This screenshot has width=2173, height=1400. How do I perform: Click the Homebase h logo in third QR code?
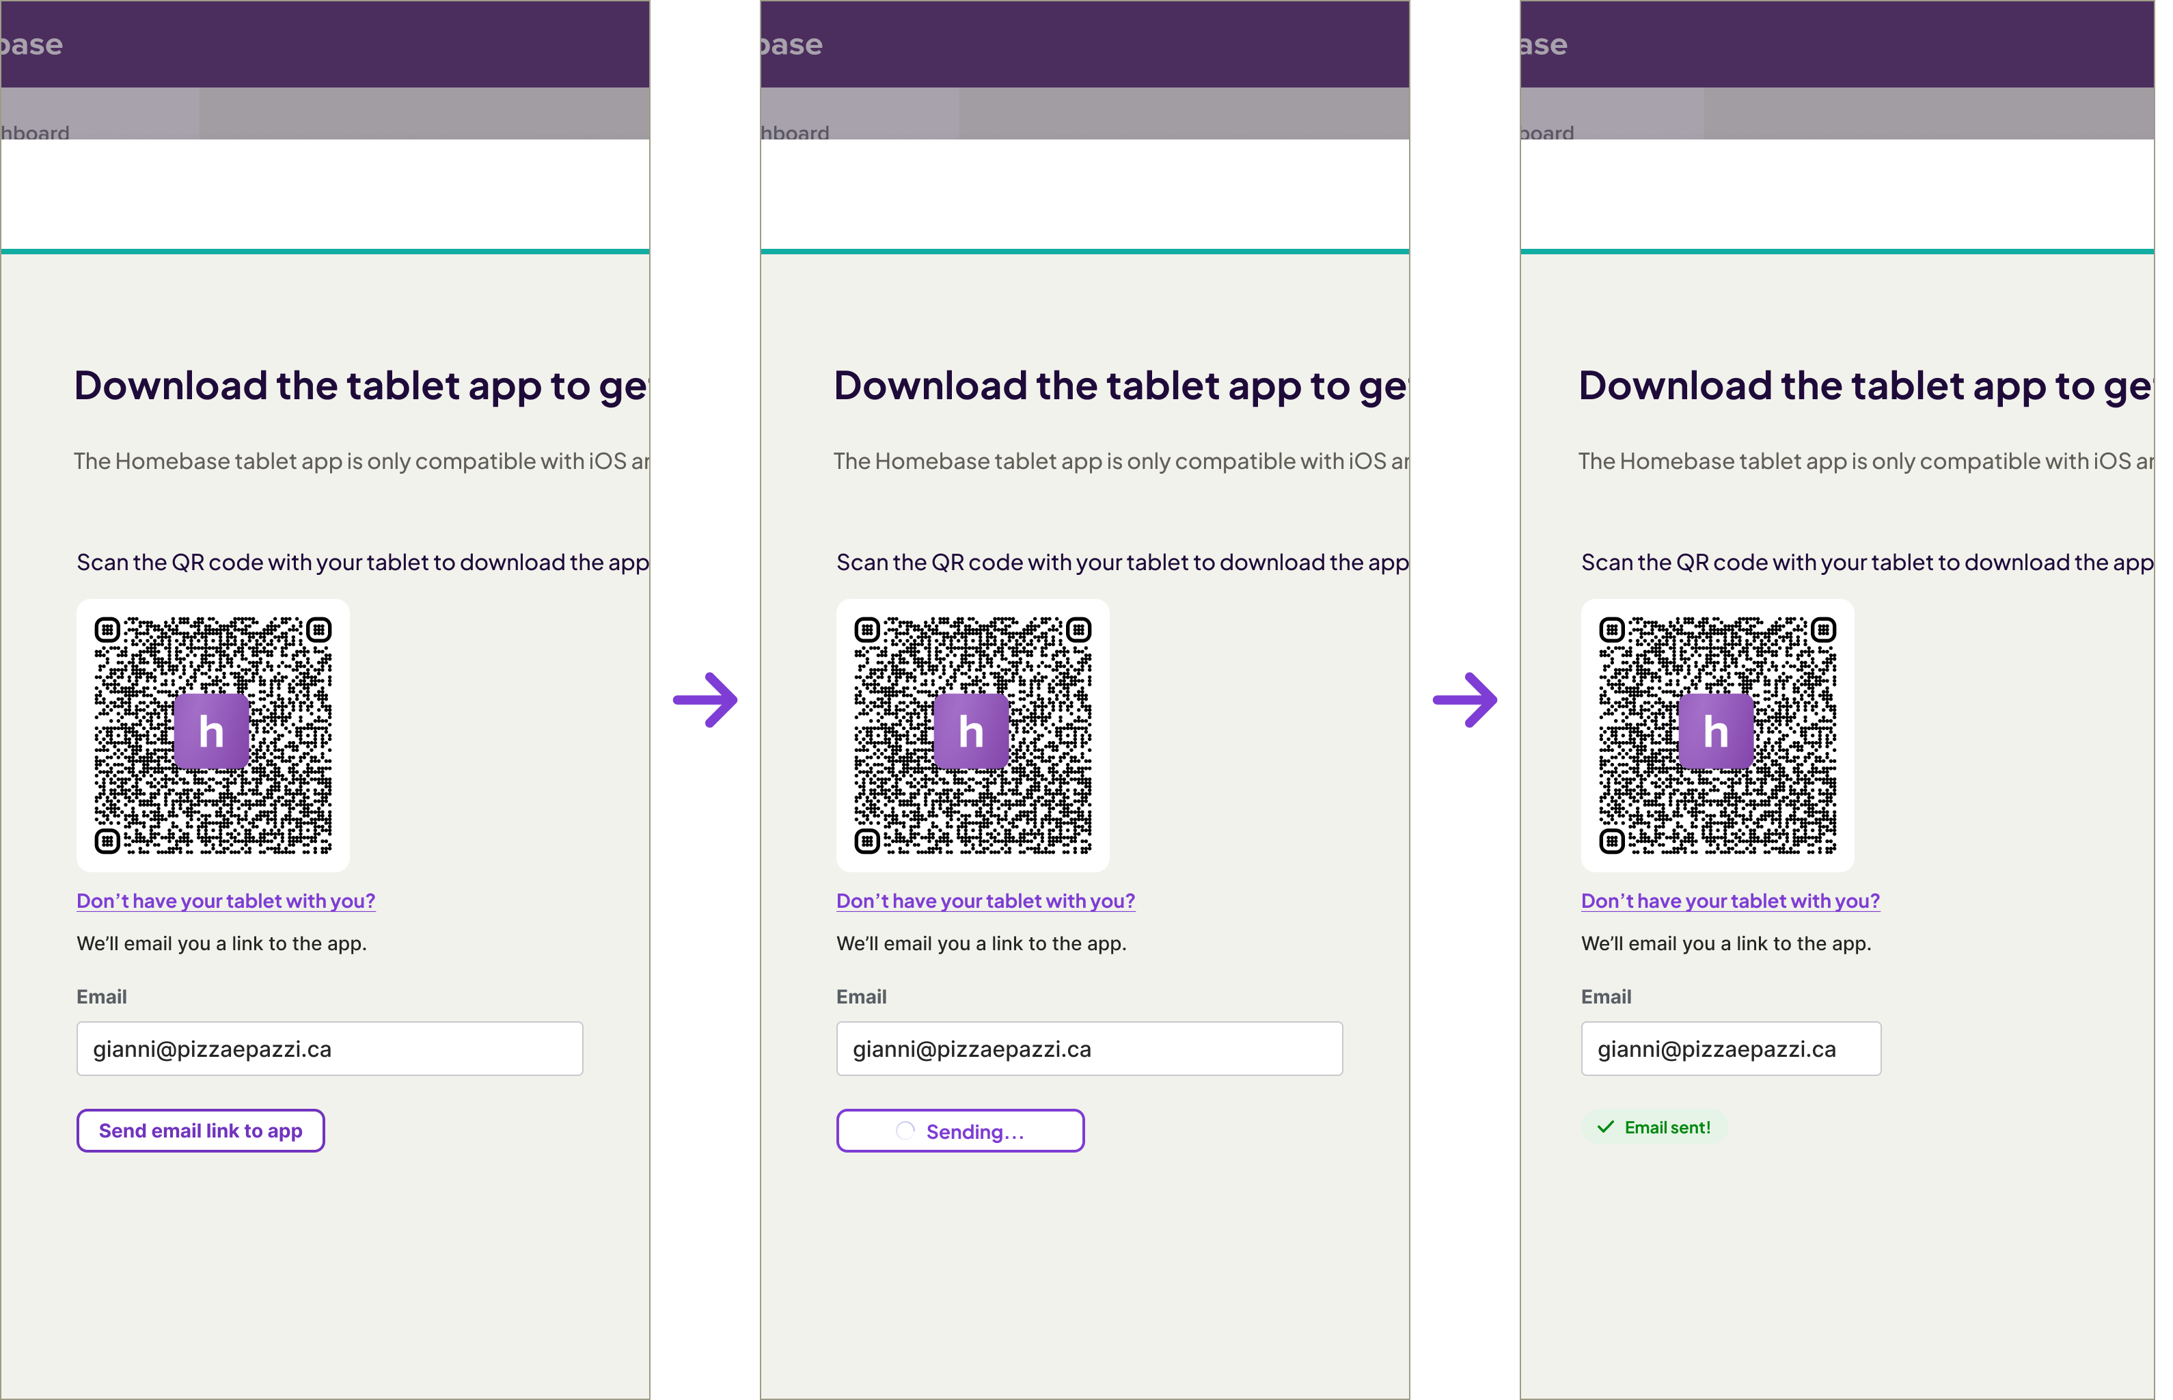pyautogui.click(x=1715, y=732)
